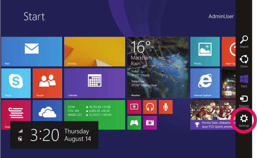Open the Games controller tile
The height and width of the screenshot is (158, 257).
tap(134, 123)
